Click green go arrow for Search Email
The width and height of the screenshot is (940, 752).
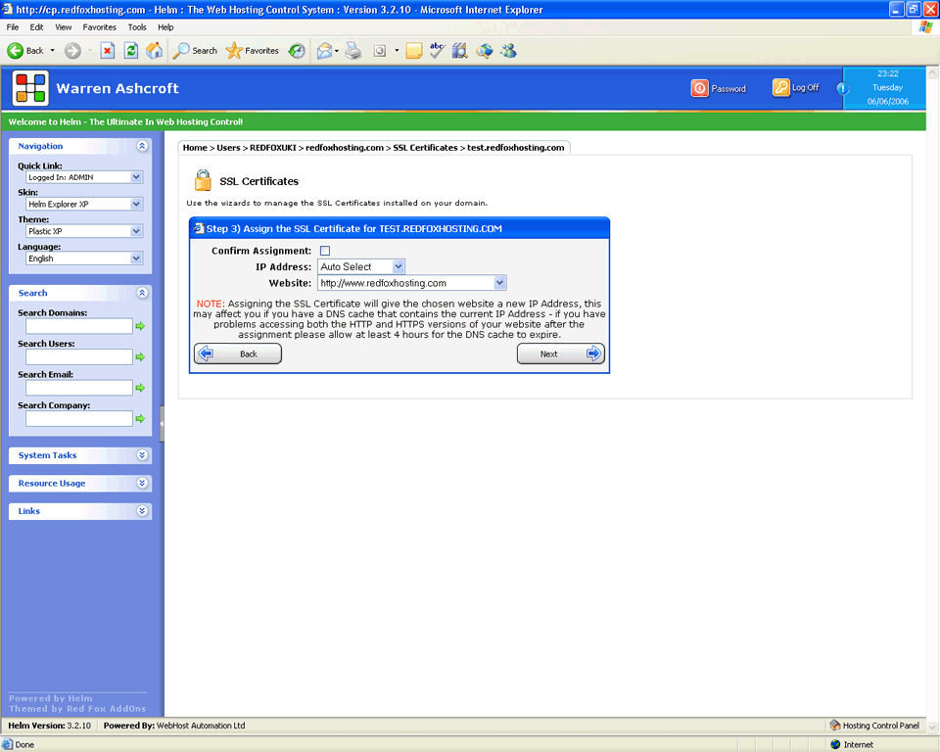(x=140, y=388)
